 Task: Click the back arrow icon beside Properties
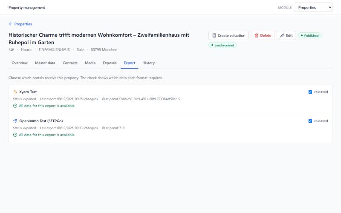pos(10,24)
